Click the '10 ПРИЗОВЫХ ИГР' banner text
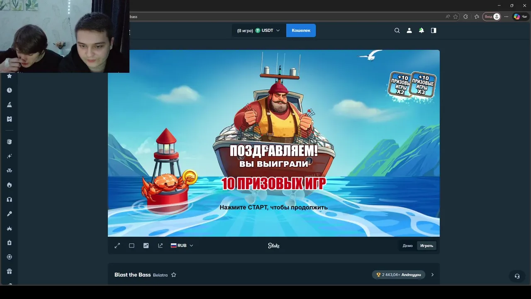Image resolution: width=531 pixels, height=299 pixels. point(274,183)
